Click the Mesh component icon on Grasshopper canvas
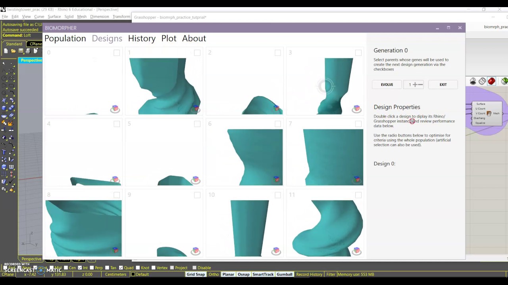This screenshot has height=285, width=508. 489,114
